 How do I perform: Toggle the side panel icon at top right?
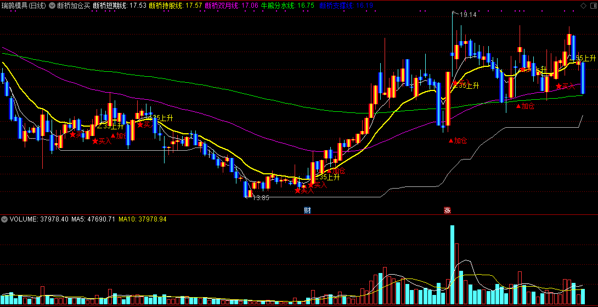click(593, 5)
